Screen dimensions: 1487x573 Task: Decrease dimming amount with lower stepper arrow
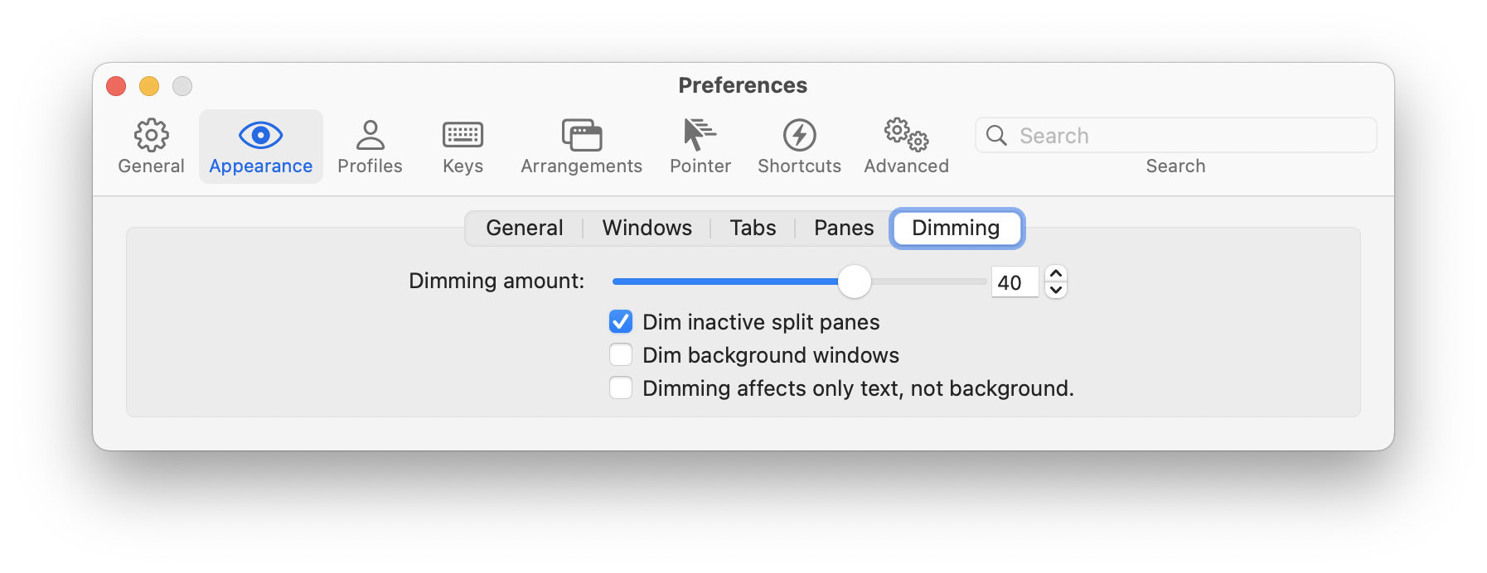click(x=1056, y=289)
